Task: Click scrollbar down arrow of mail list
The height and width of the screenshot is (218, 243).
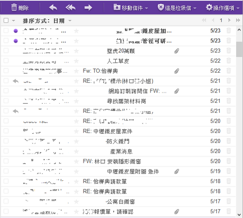Action: coord(239,215)
